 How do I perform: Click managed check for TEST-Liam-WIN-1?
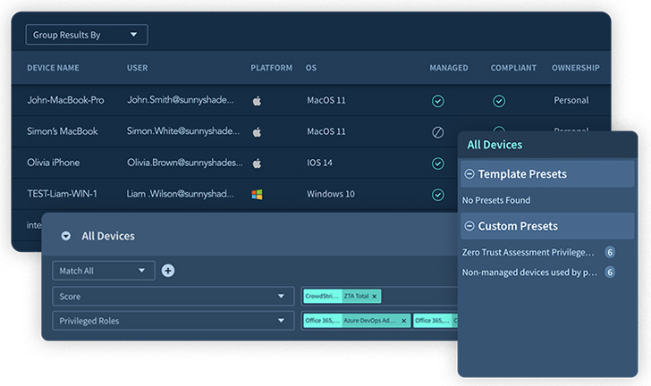[x=437, y=194]
